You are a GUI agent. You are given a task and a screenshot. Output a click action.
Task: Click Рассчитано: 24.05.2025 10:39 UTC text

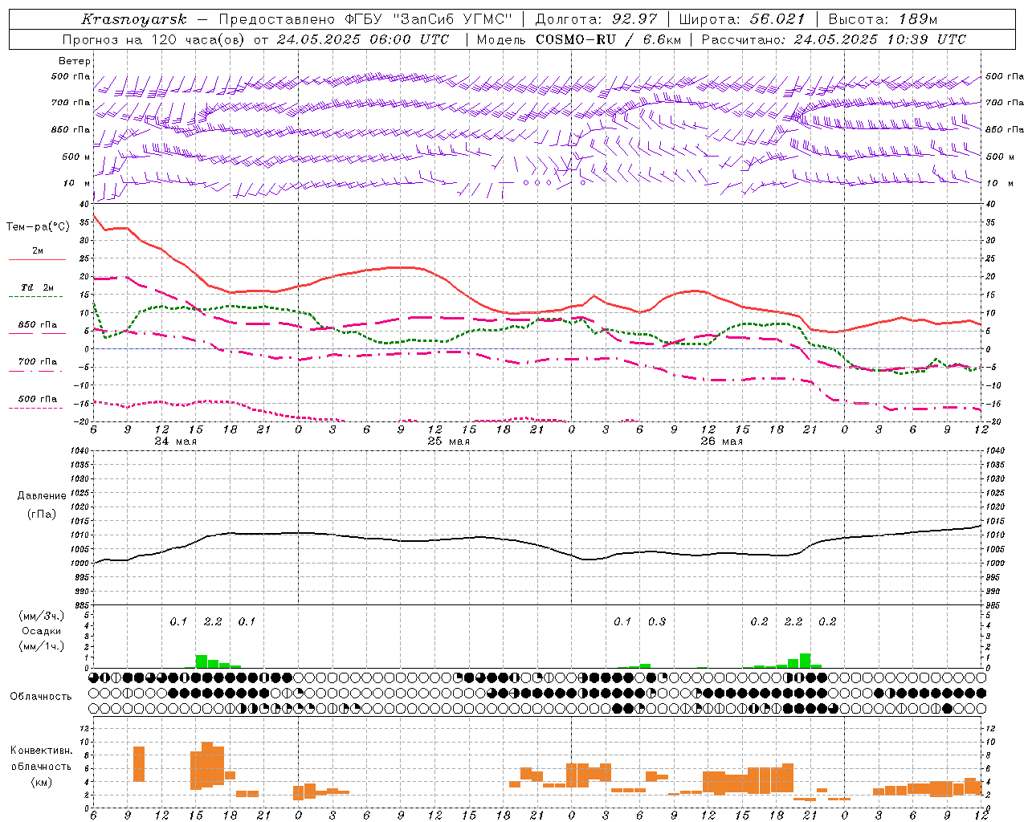click(x=834, y=39)
